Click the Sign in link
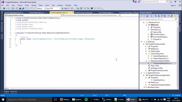This screenshot has width=182, height=102. [x=173, y=5]
